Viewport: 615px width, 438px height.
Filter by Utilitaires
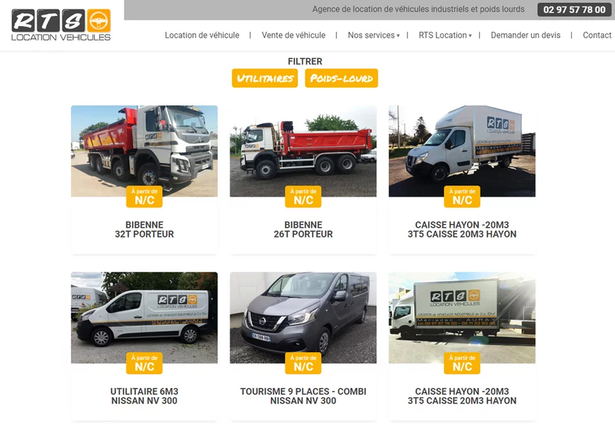click(264, 78)
